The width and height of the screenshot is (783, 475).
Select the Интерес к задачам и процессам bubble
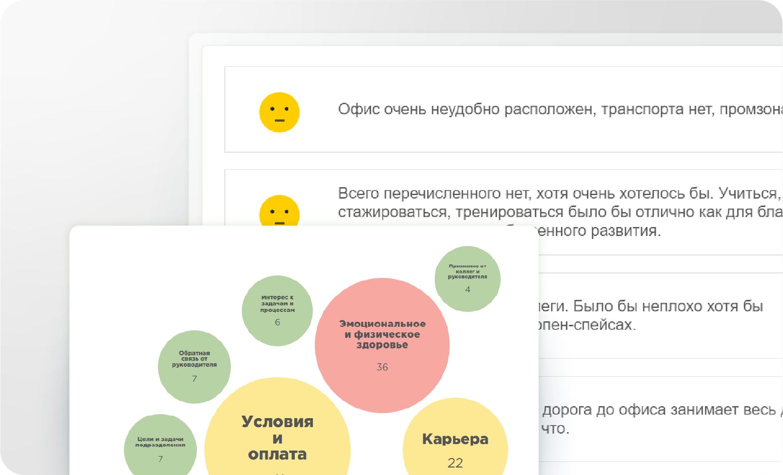click(x=277, y=309)
